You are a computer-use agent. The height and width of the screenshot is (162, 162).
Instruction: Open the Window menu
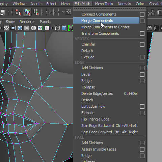point(19,4)
